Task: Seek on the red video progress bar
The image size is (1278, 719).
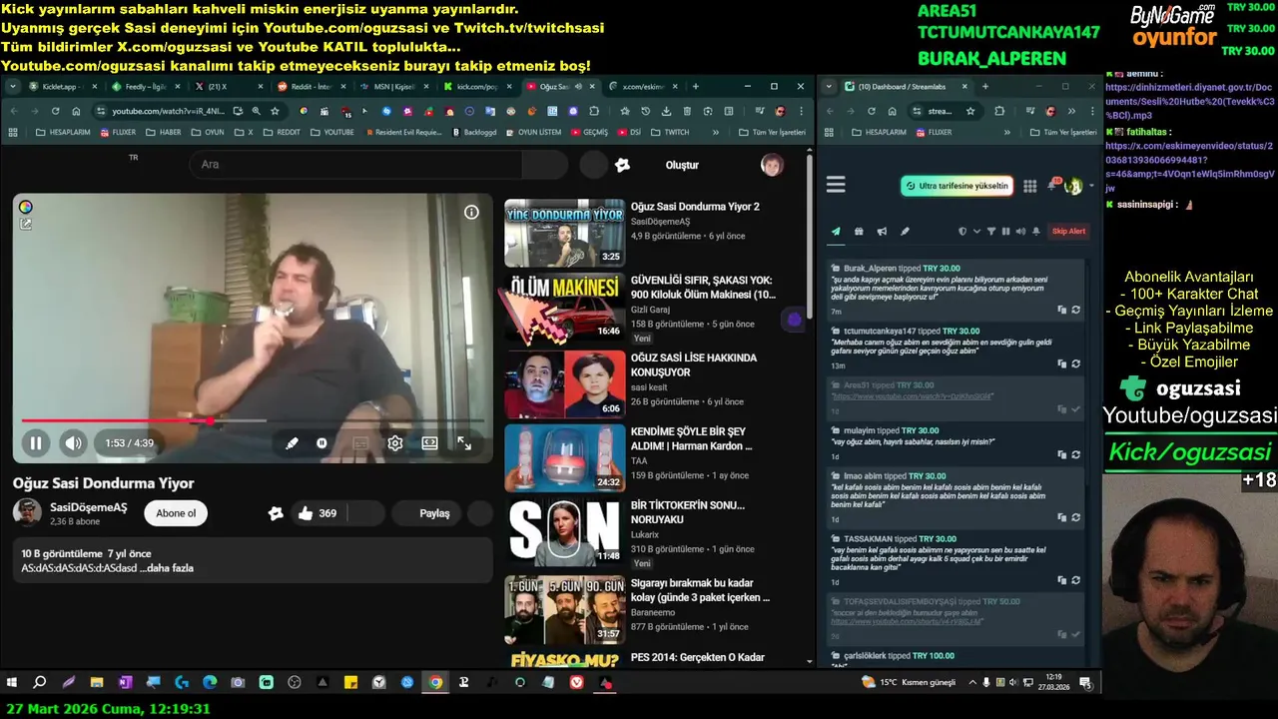Action: pyautogui.click(x=253, y=420)
